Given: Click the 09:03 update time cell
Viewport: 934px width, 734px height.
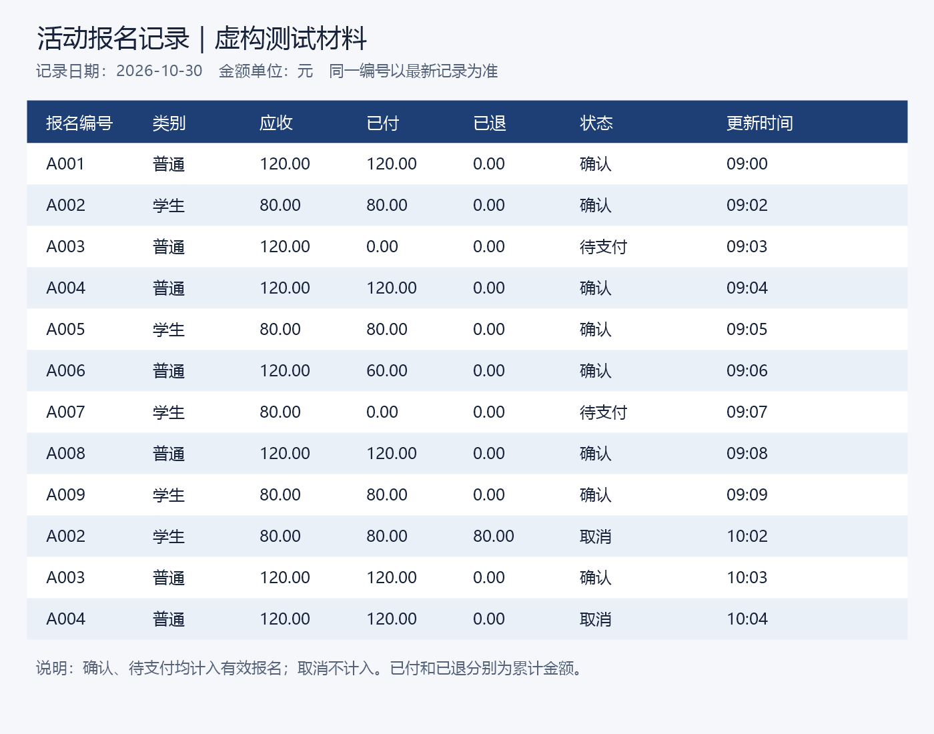Looking at the screenshot, I should (x=747, y=247).
